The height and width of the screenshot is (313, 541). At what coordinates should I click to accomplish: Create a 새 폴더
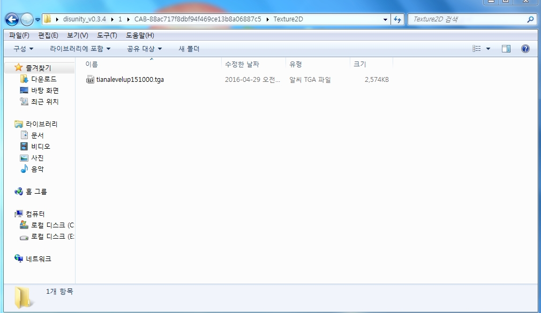click(189, 49)
